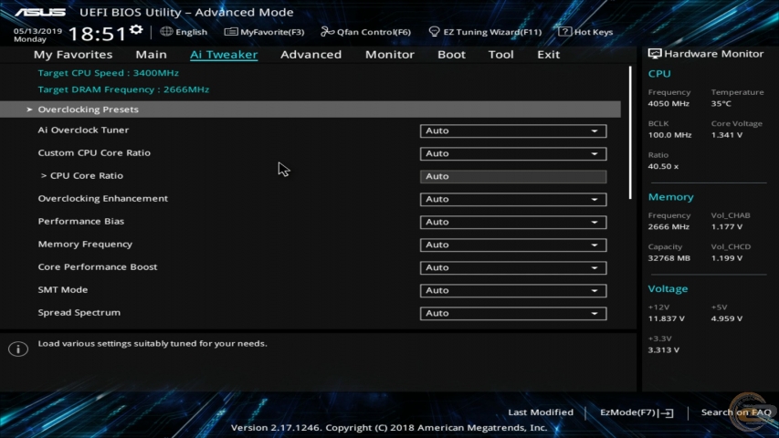779x438 pixels.
Task: Switch to the My Favorites tab
Action: pos(73,55)
